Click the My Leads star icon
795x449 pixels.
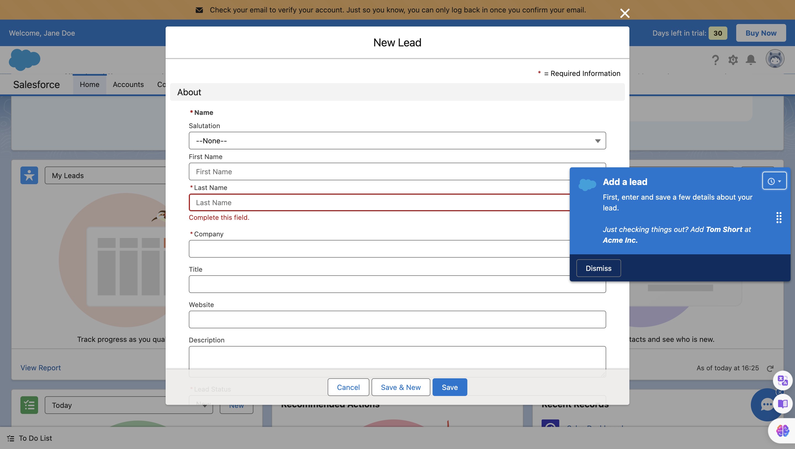[x=29, y=175]
